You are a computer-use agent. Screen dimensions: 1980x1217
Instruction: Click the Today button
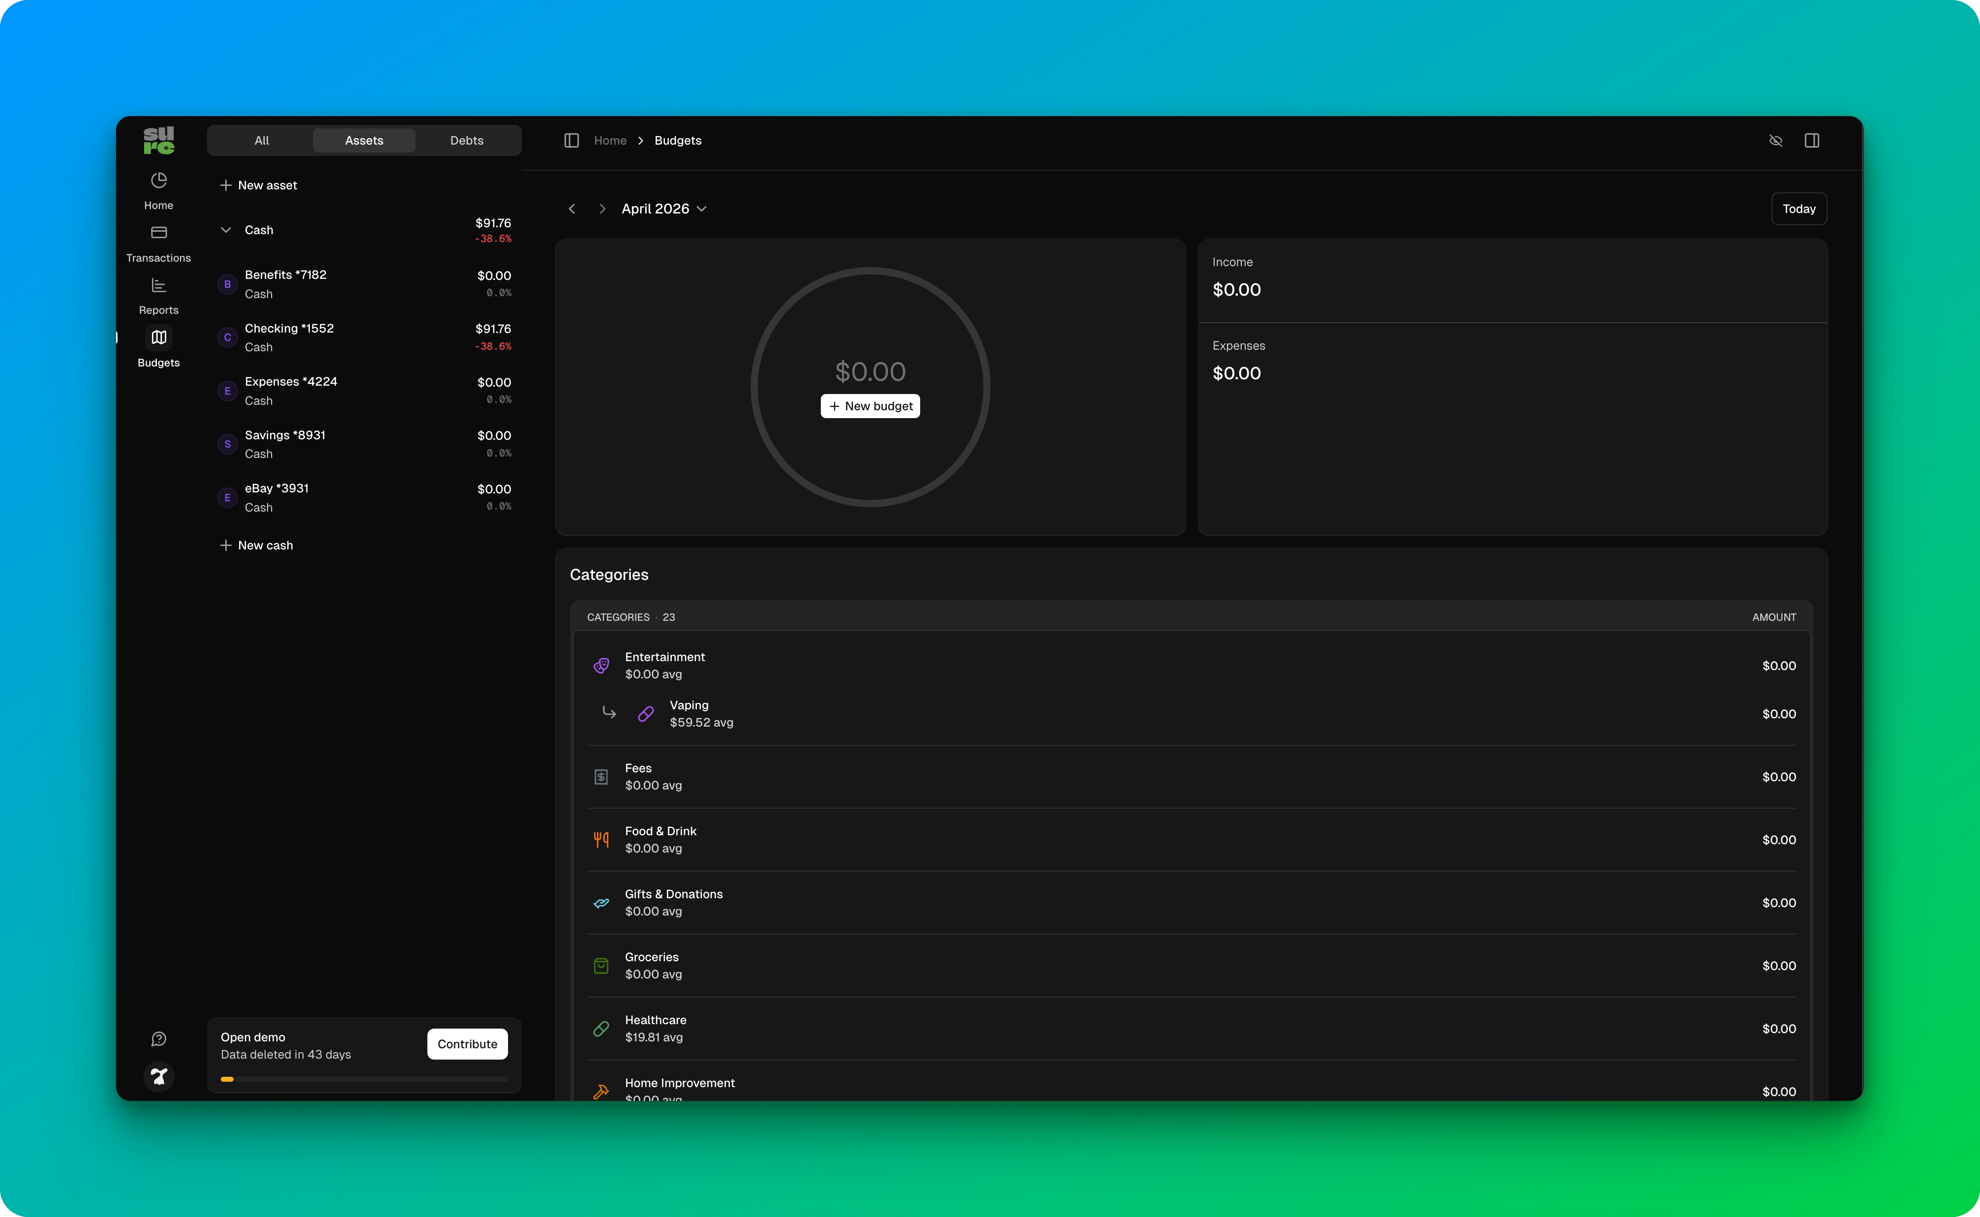(x=1799, y=209)
